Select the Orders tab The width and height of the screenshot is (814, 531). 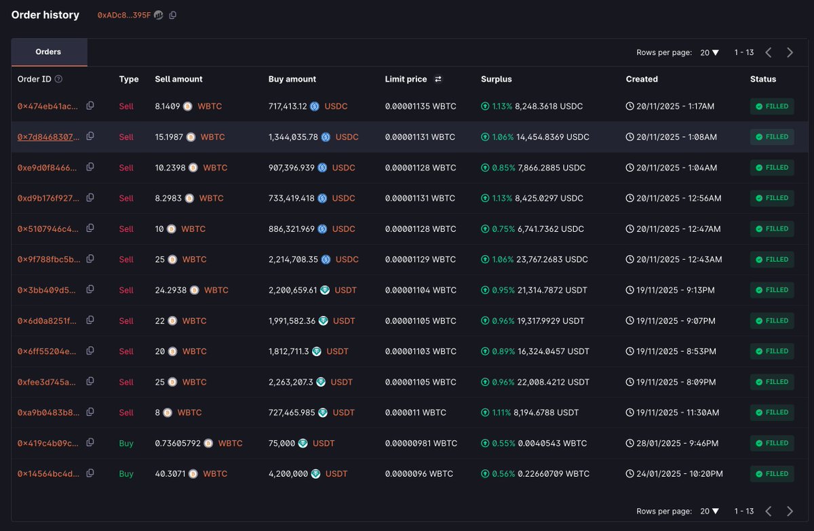coord(49,52)
